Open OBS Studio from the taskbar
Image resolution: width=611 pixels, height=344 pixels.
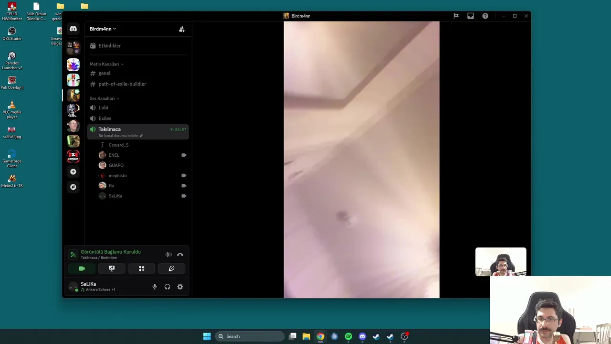[404, 336]
